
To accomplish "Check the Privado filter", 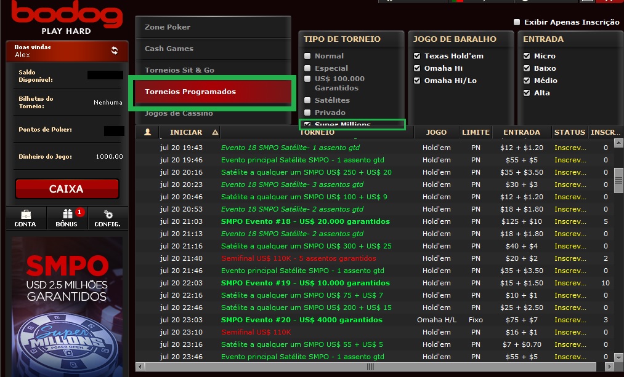I will click(x=307, y=113).
